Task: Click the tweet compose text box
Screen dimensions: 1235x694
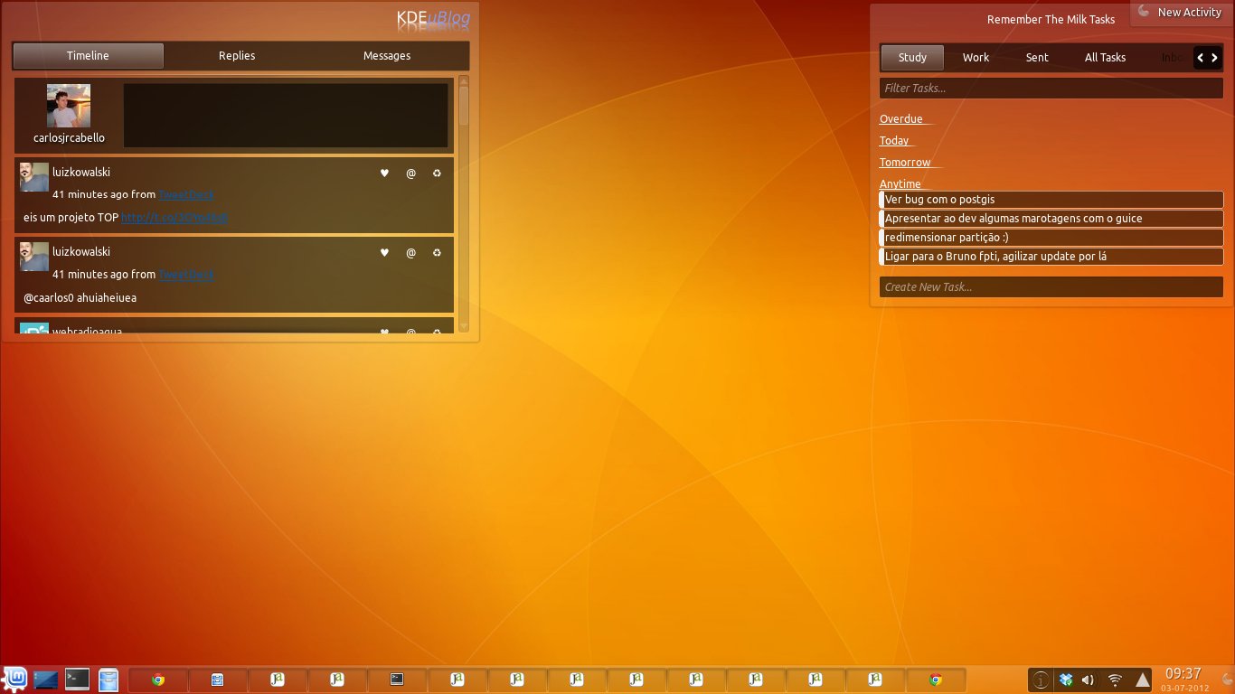Action: pos(286,116)
